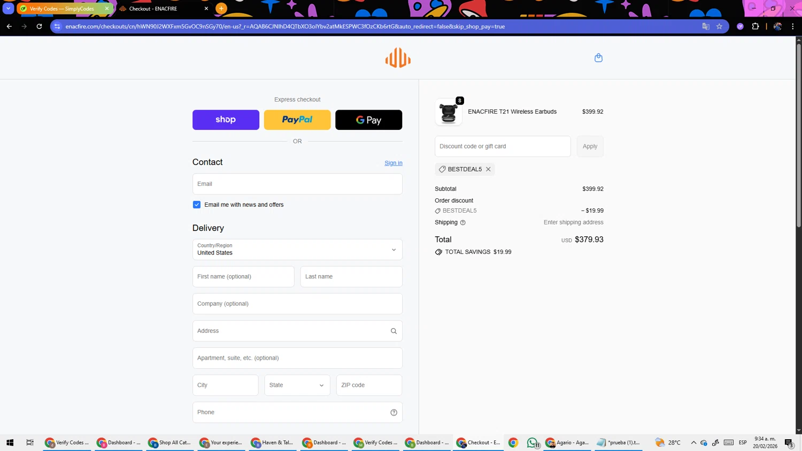This screenshot has height=451, width=802.
Task: Go forward using browser forward arrow
Action: (24, 26)
